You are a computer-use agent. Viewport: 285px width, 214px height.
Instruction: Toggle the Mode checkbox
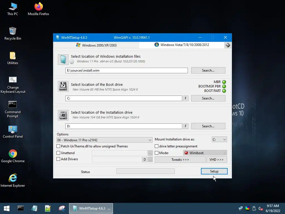pyautogui.click(x=156, y=153)
